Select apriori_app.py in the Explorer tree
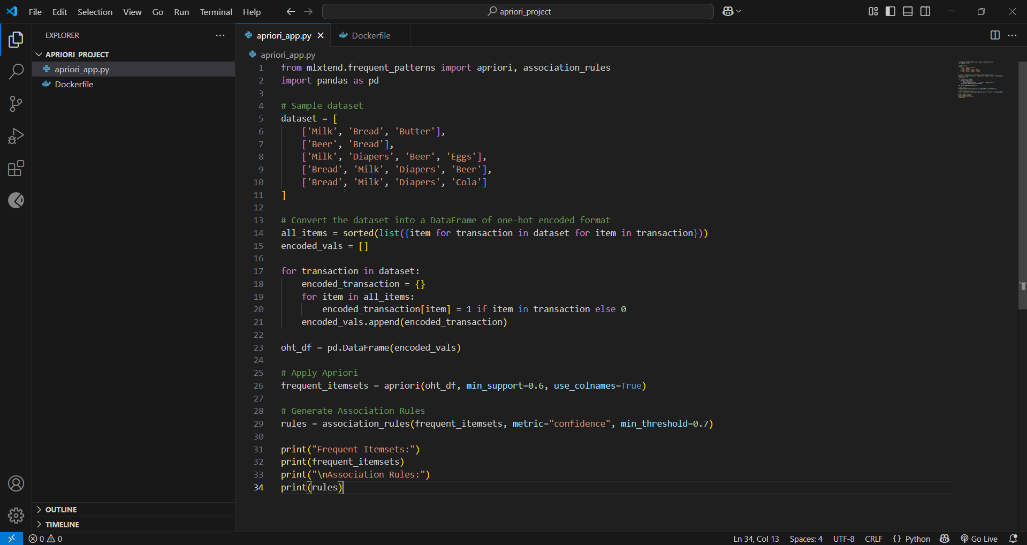 (x=134, y=69)
